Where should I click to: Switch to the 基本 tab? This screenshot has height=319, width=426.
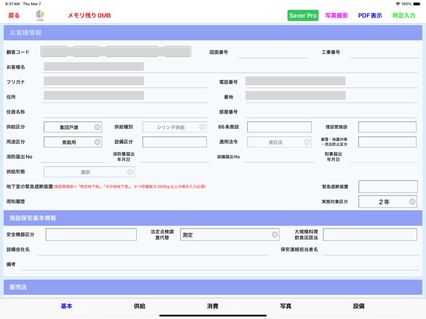tap(66, 307)
